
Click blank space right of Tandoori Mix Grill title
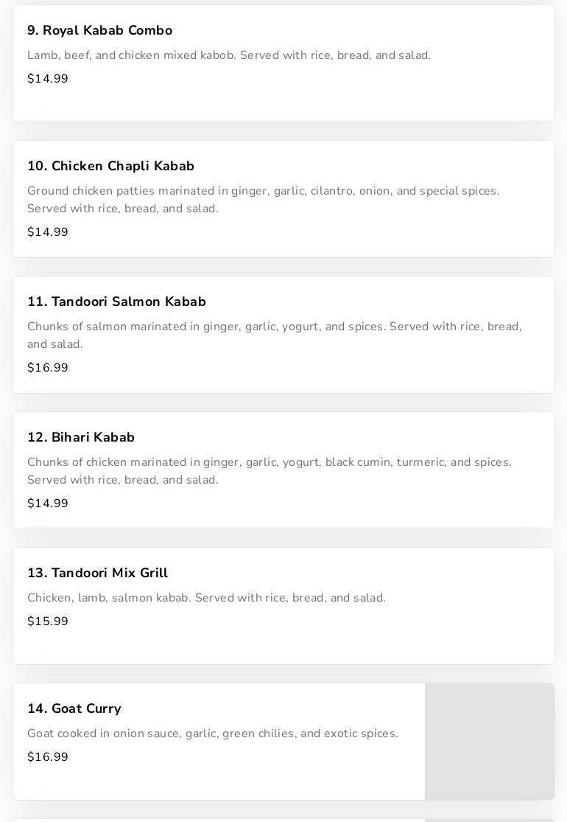353,573
